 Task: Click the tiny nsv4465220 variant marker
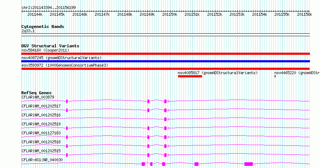coord(275,76)
